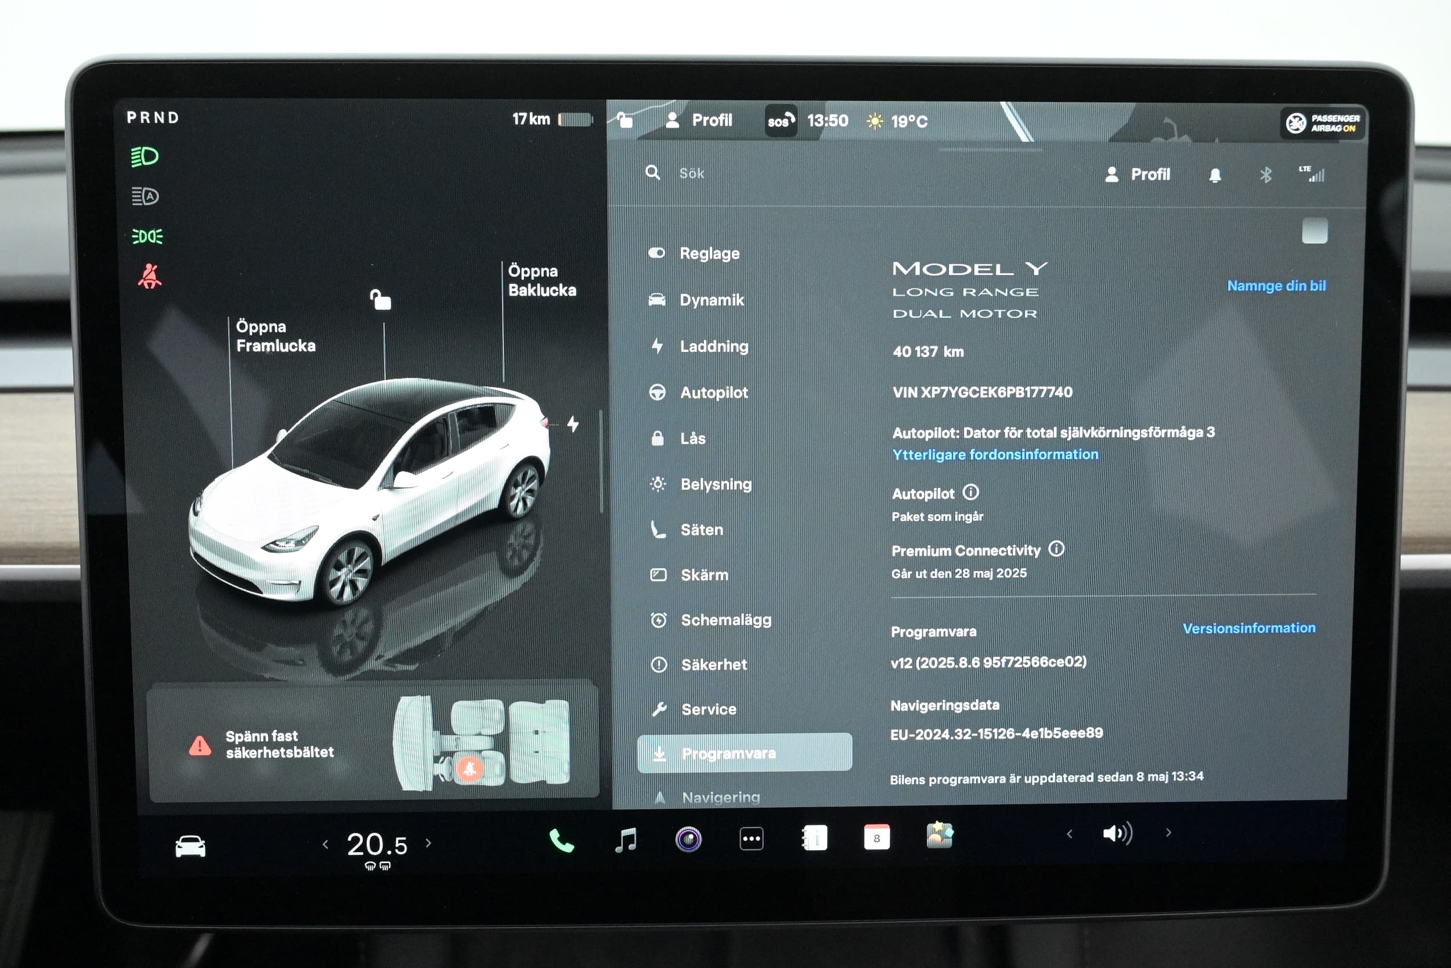Open Profil in top status bar
Viewport: 1451px width, 968px height.
pos(699,120)
